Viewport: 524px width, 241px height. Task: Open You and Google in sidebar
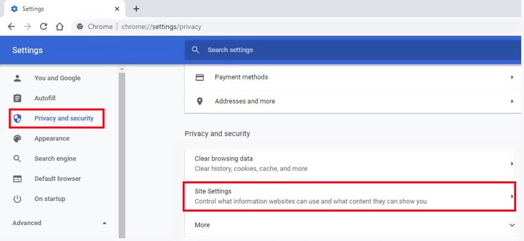pyautogui.click(x=58, y=78)
